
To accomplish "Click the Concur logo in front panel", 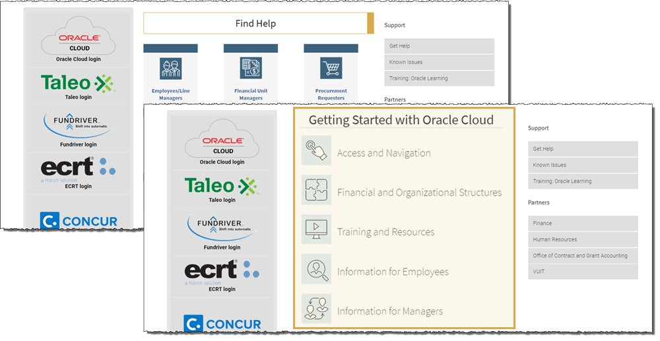I will click(222, 323).
